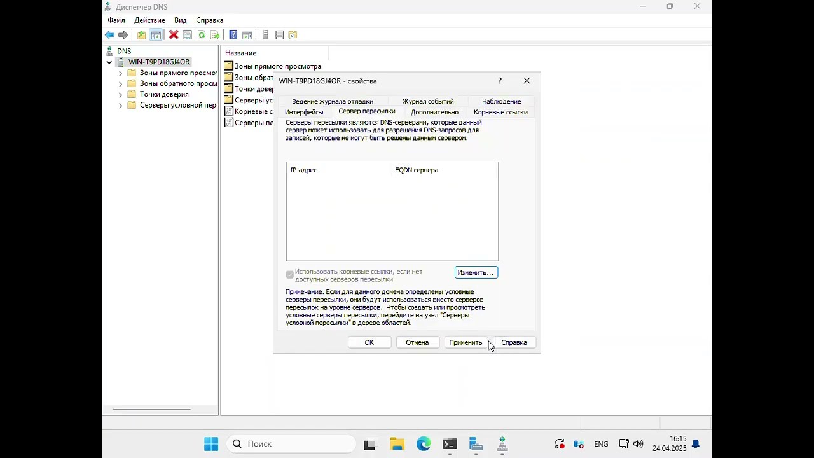
Task: Click tree pane horizontal scrollbar
Action: click(152, 410)
